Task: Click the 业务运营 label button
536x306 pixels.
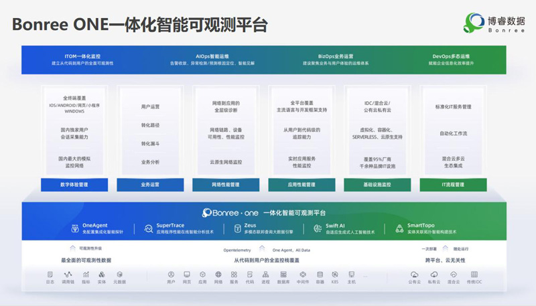Action: click(x=150, y=185)
